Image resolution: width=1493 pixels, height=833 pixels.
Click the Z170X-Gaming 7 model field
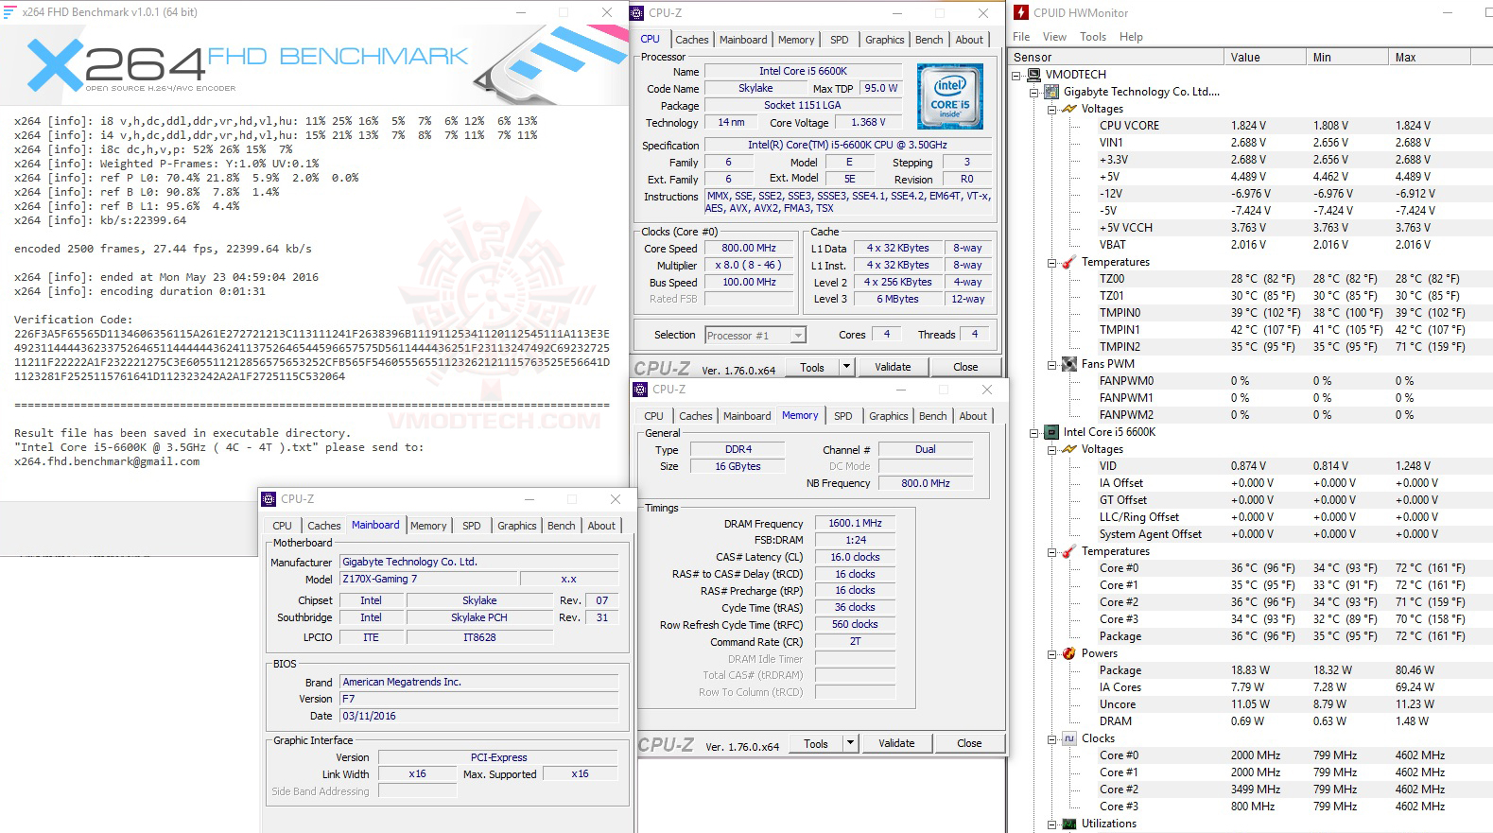point(427,579)
